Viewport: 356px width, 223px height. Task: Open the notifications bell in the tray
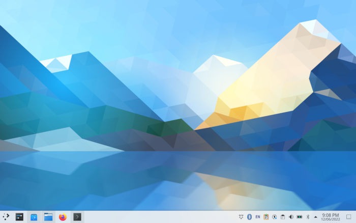point(241,217)
